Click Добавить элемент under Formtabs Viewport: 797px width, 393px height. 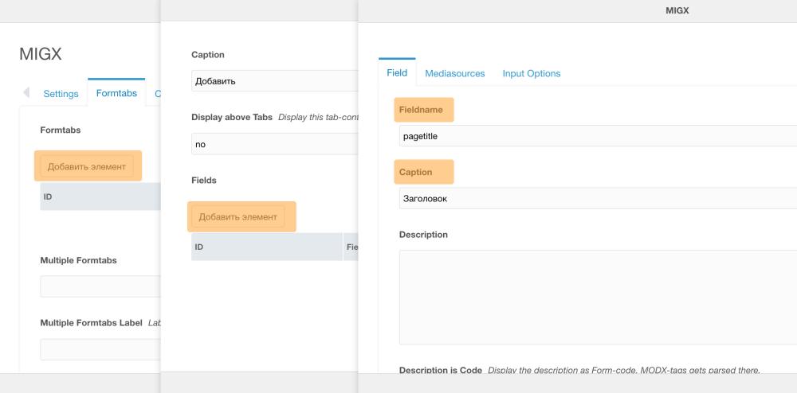pyautogui.click(x=87, y=166)
